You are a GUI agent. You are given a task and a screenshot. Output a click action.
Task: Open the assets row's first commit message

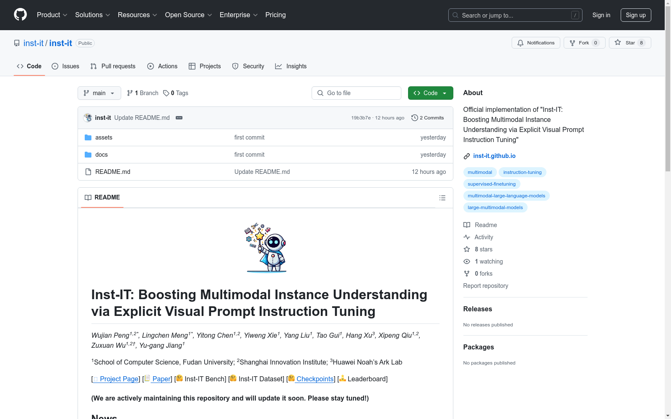click(x=250, y=137)
